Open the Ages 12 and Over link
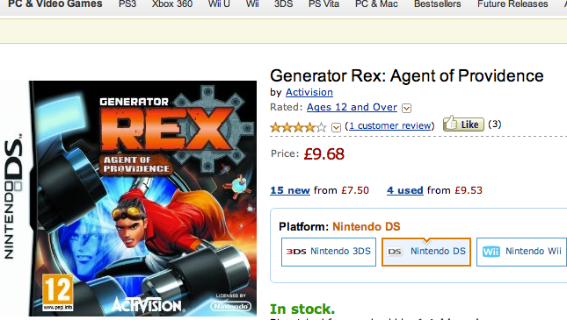567x320 pixels. tap(352, 107)
